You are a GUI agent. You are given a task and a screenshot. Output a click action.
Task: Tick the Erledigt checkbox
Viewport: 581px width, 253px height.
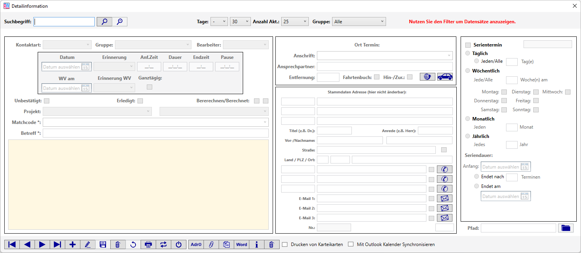coord(140,101)
